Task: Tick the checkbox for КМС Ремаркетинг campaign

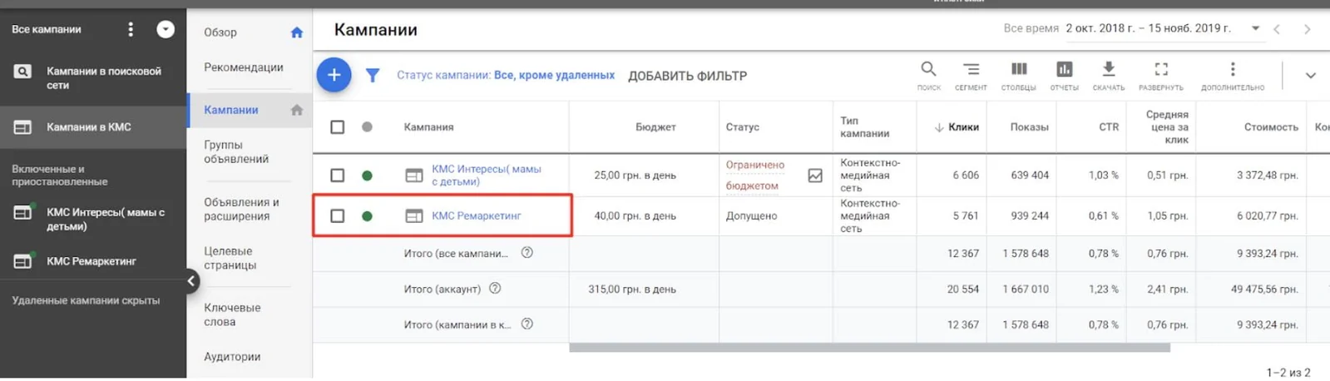Action: click(x=337, y=216)
